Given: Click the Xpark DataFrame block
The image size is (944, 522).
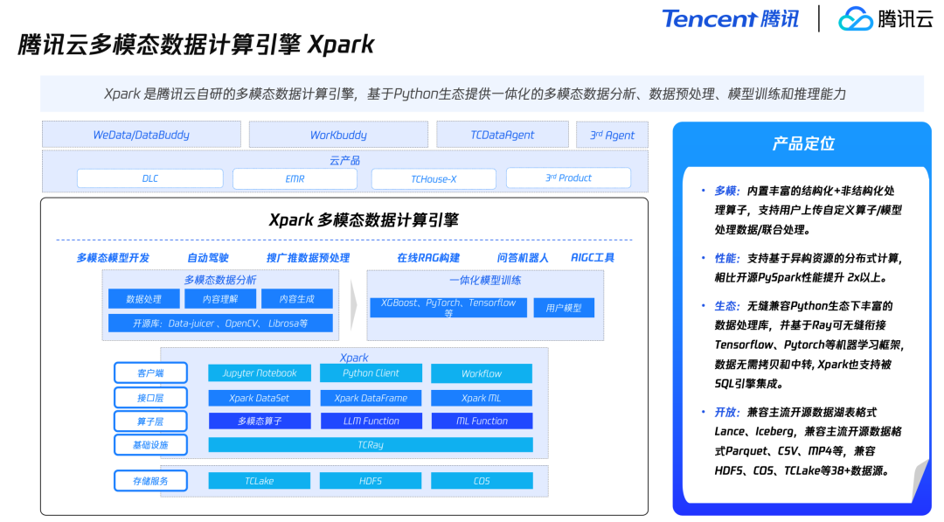Looking at the screenshot, I should (x=371, y=398).
